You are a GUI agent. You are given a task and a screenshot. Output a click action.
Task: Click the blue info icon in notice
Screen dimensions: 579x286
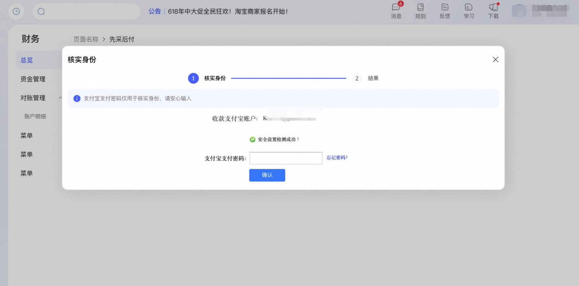(x=77, y=98)
